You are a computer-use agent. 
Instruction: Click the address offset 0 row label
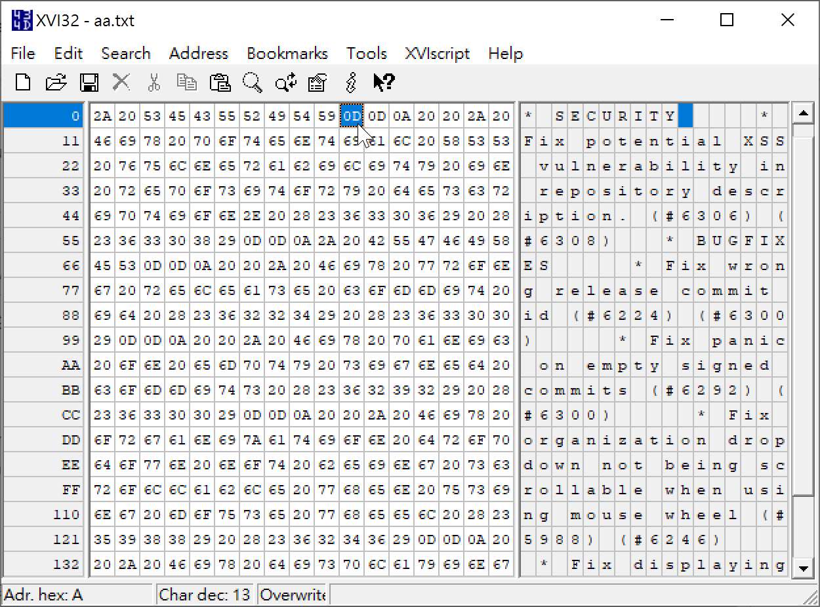(43, 115)
